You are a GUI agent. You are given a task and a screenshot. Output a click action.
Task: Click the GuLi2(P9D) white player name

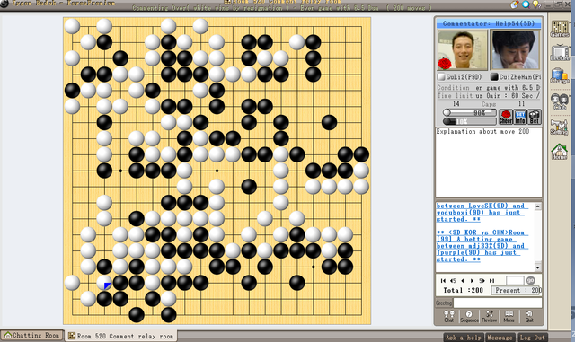pos(464,77)
